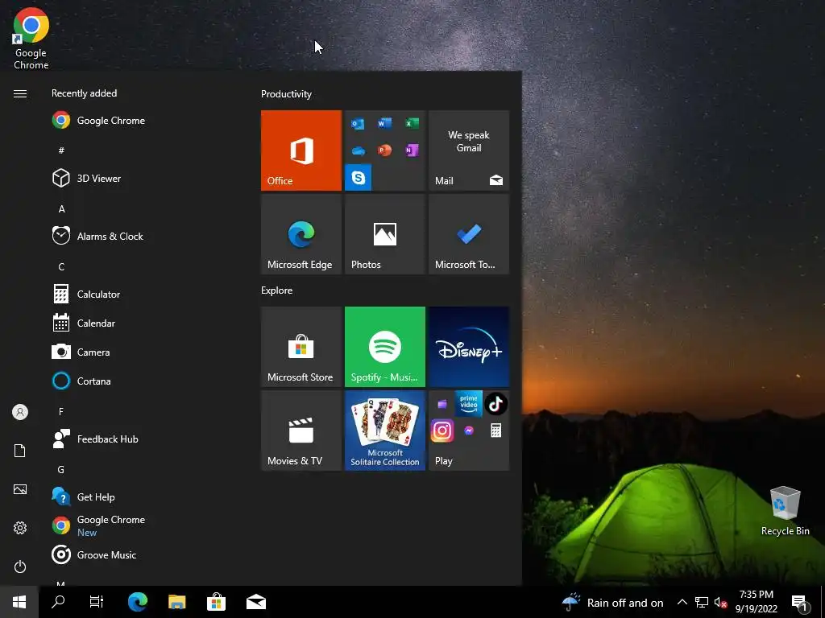Click the network icon in system tray
The width and height of the screenshot is (825, 618).
pyautogui.click(x=702, y=602)
